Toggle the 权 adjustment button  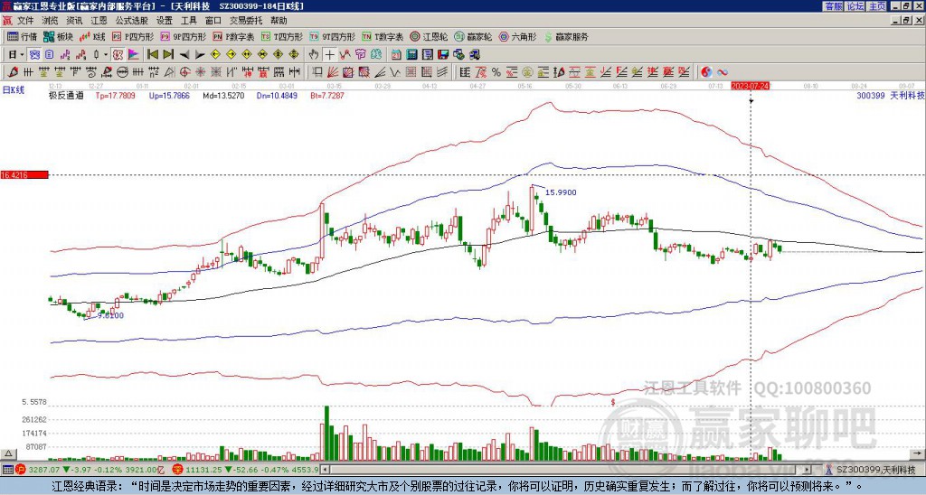[x=118, y=55]
